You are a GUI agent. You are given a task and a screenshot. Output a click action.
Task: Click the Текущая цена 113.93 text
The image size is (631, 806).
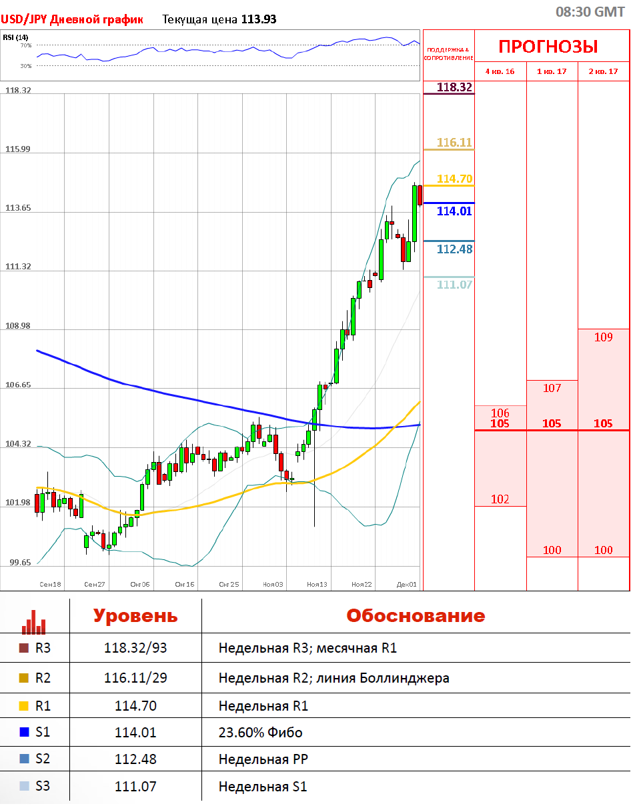[219, 19]
